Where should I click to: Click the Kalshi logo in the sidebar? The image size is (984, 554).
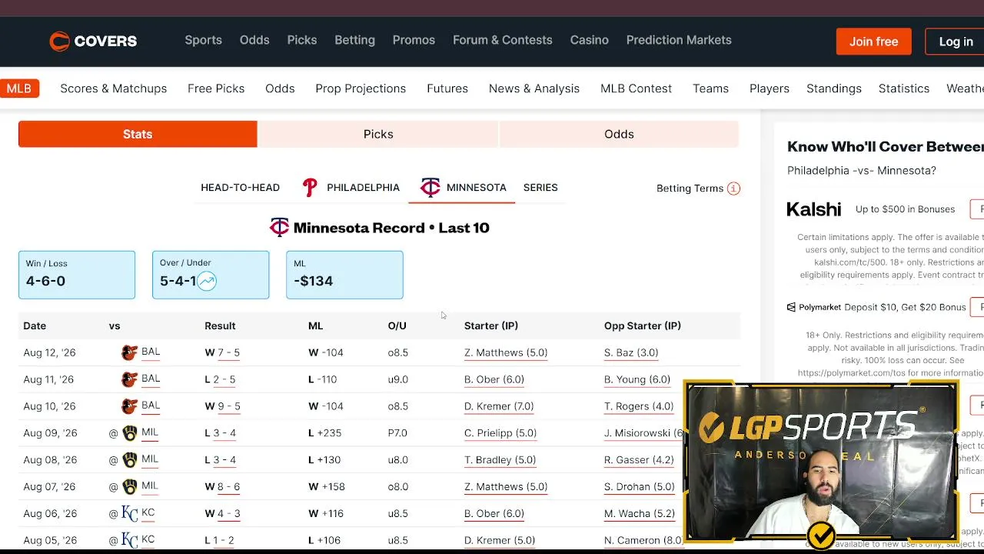tap(814, 209)
